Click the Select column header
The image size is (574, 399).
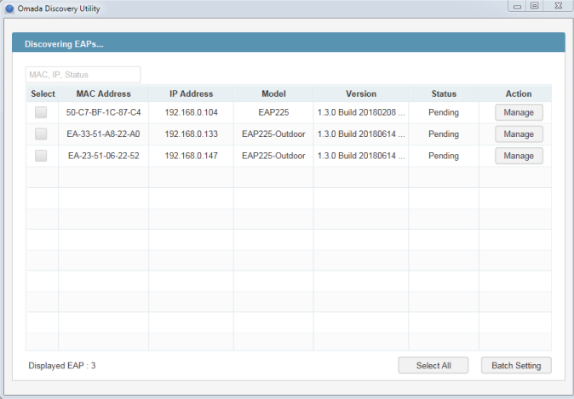click(x=43, y=94)
